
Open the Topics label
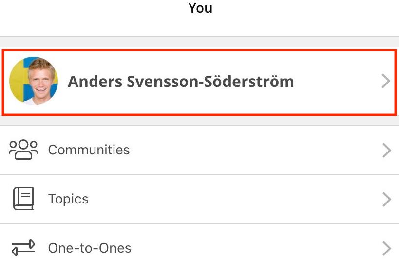pyautogui.click(x=68, y=199)
